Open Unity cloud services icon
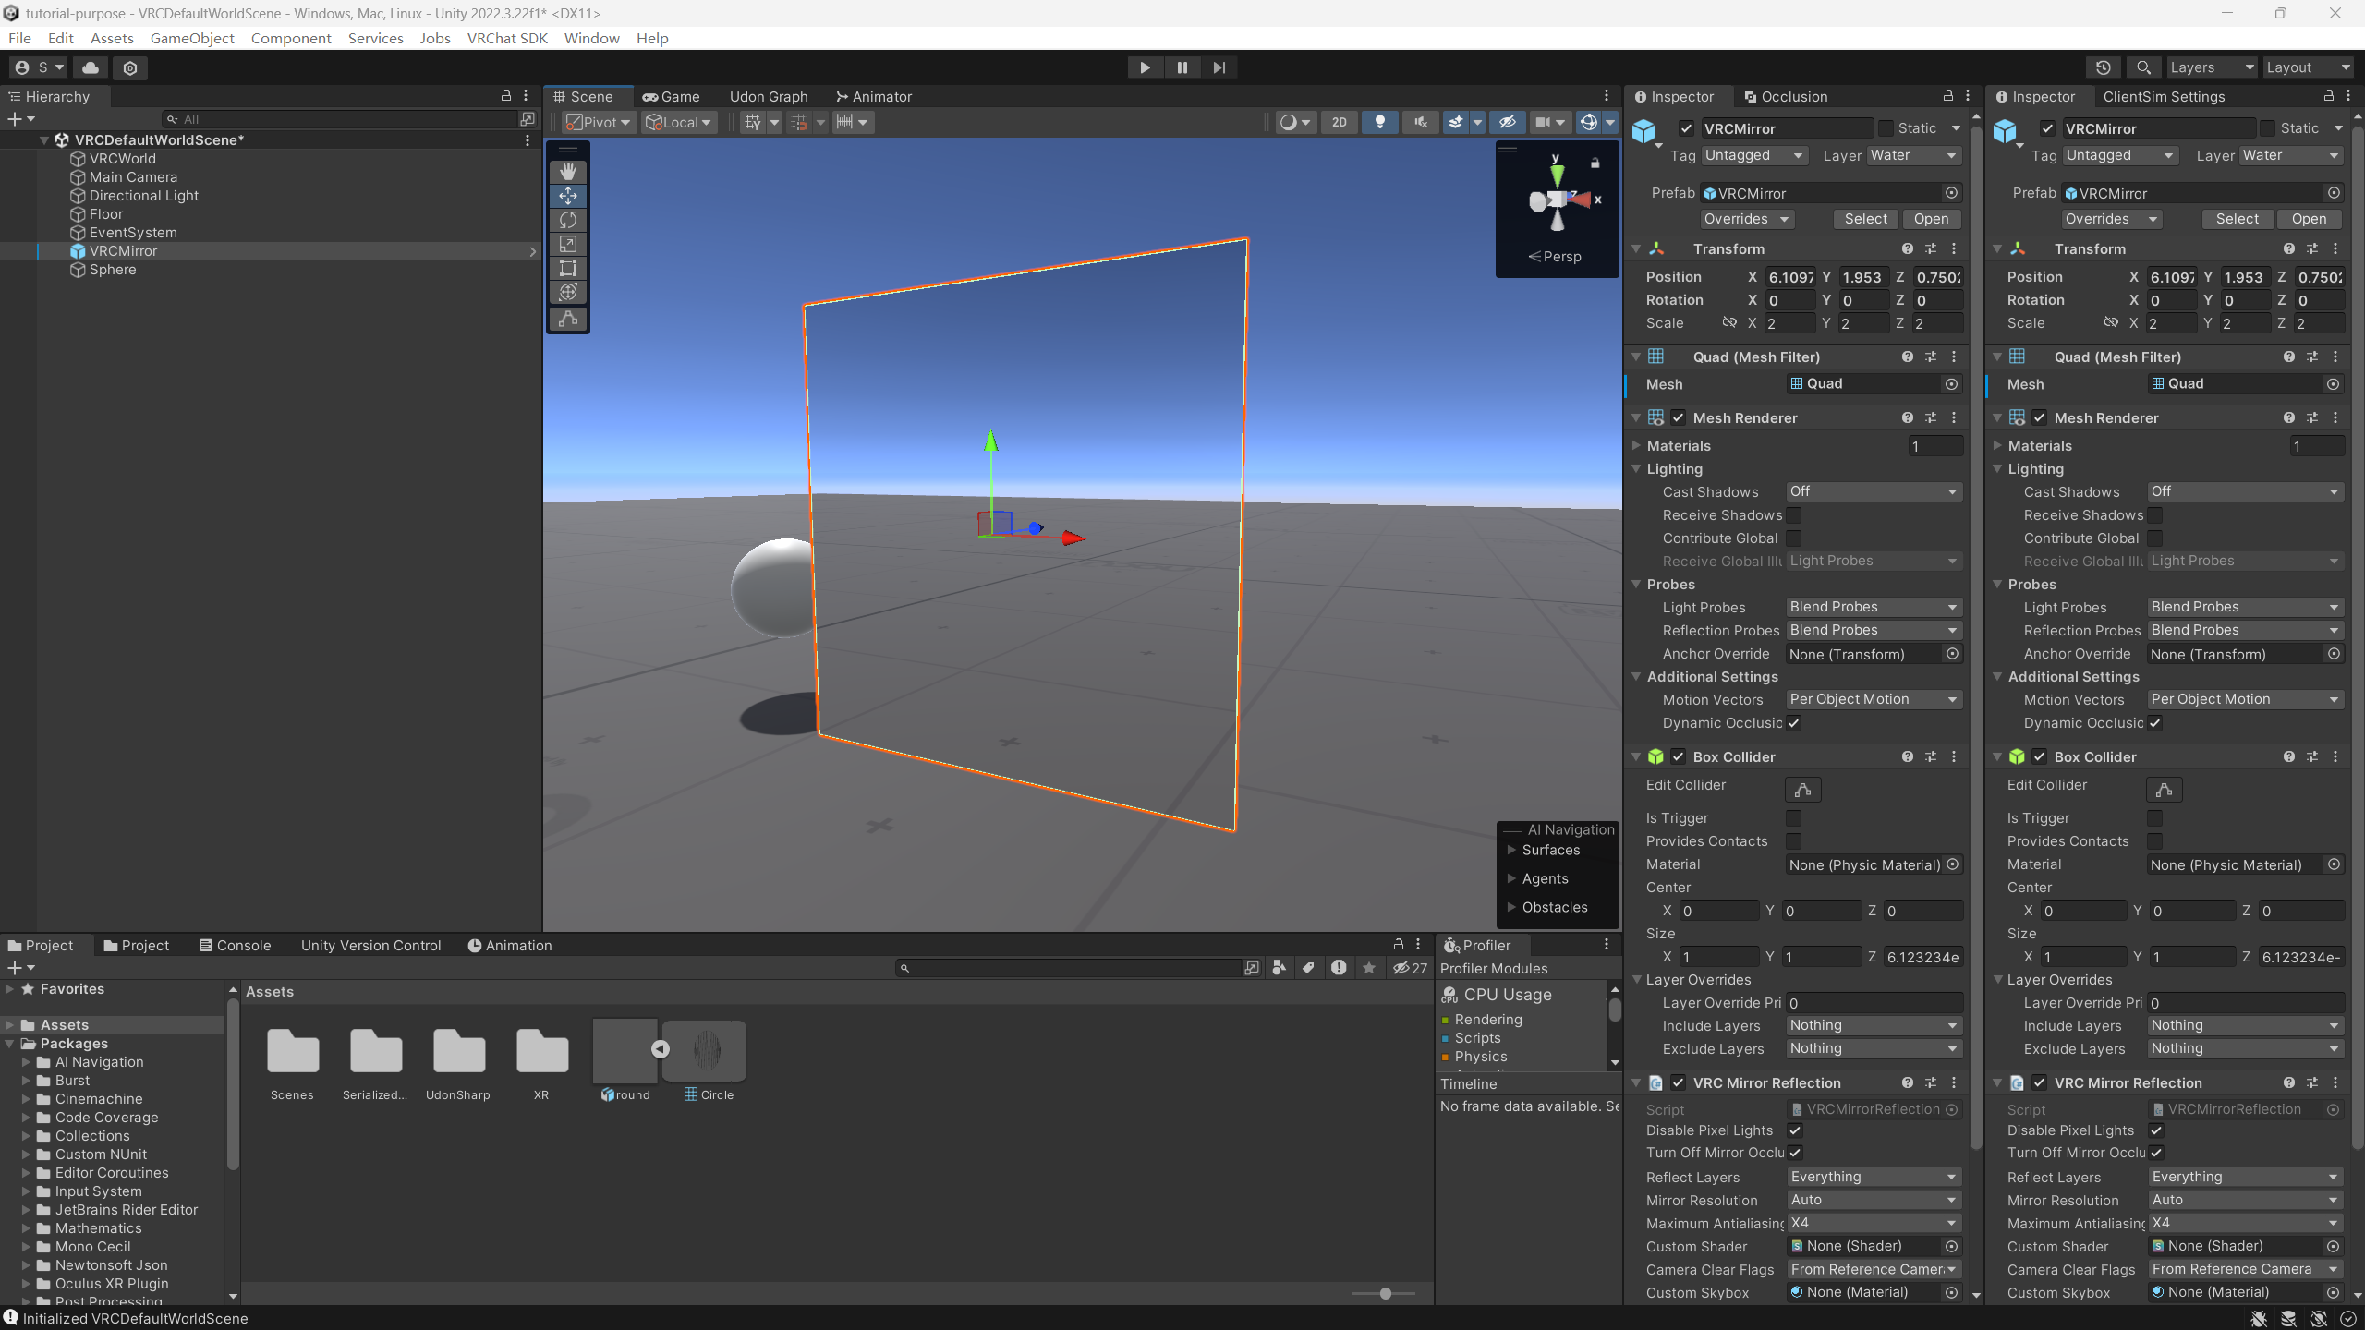Image resolution: width=2365 pixels, height=1330 pixels. pyautogui.click(x=91, y=67)
